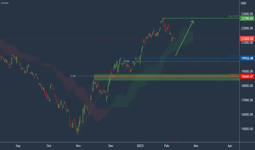Image resolution: width=255 pixels, height=150 pixels.
Task: Click the 2023 label on time axis
Action: coord(140,146)
